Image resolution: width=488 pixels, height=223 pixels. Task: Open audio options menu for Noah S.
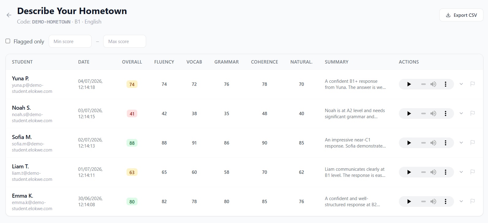(445, 114)
